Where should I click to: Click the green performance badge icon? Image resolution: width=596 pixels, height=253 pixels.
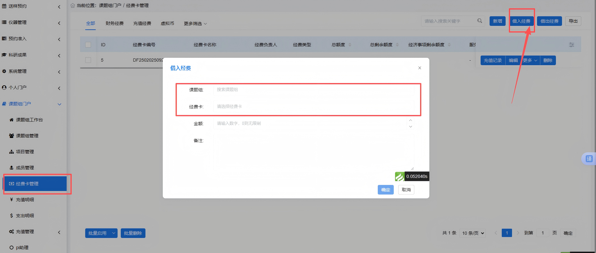400,176
